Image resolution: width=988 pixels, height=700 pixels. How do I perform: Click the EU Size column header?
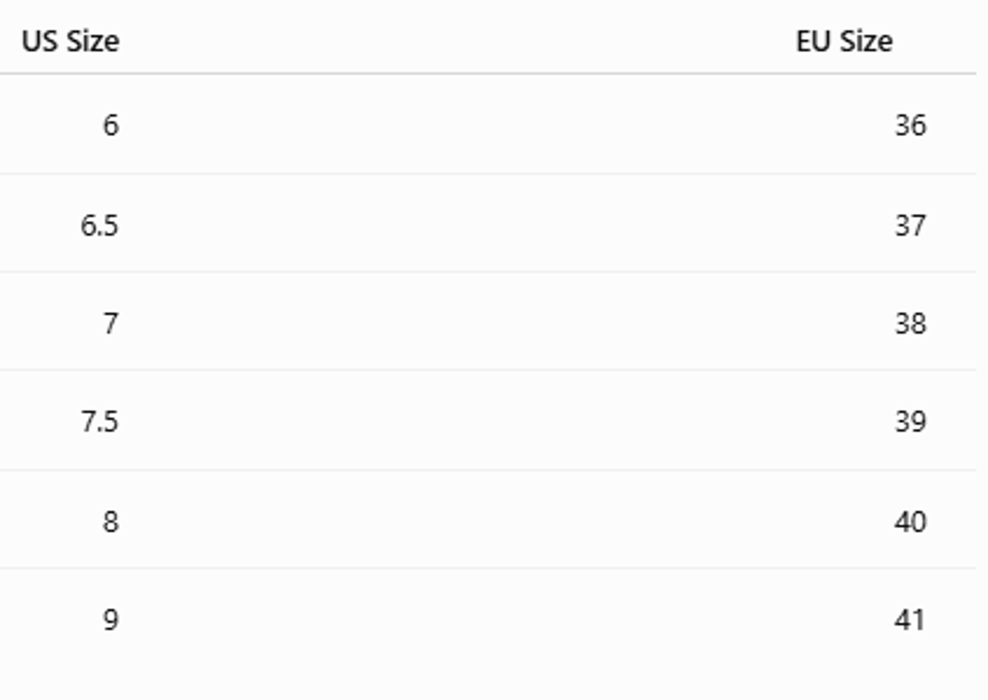[844, 42]
